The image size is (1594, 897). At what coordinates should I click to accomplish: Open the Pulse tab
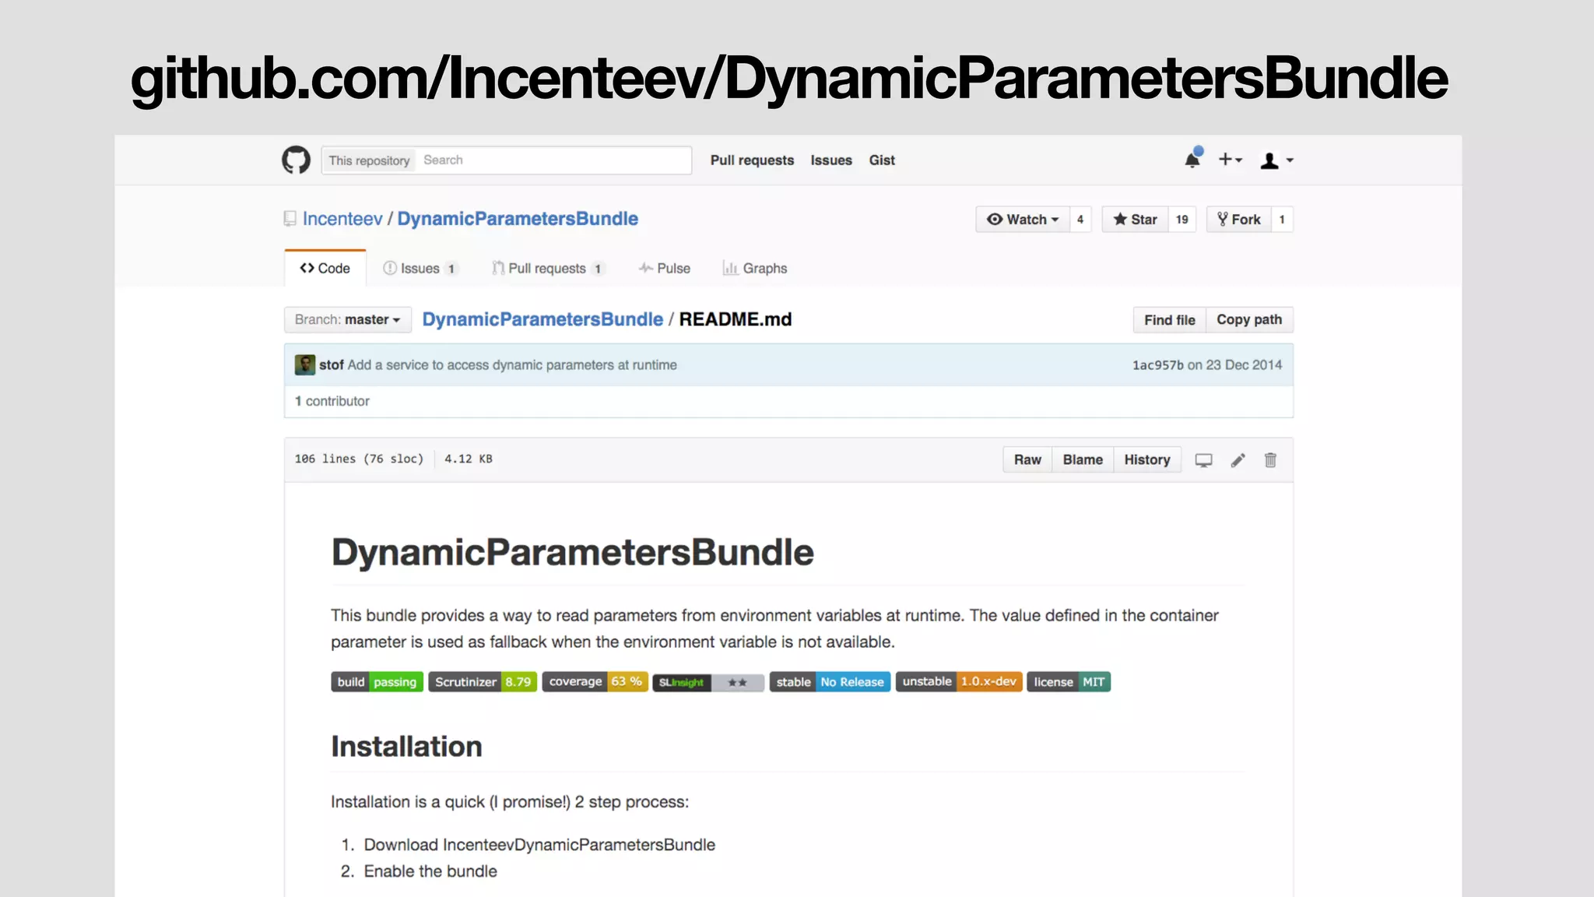point(664,269)
